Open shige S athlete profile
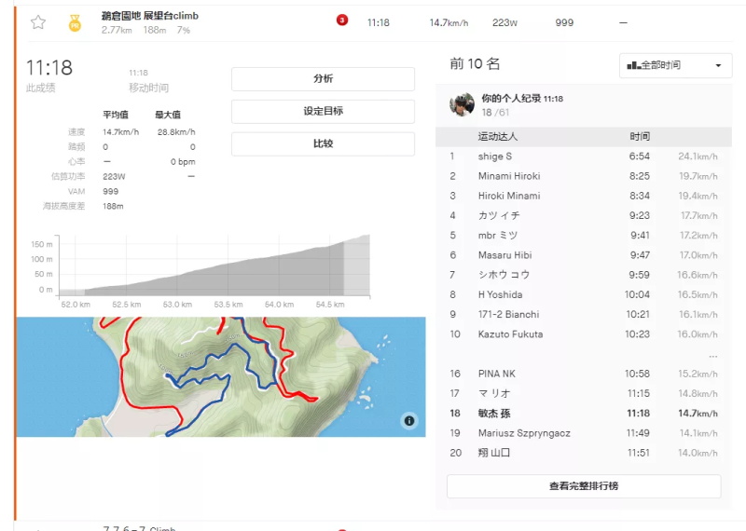 (495, 157)
